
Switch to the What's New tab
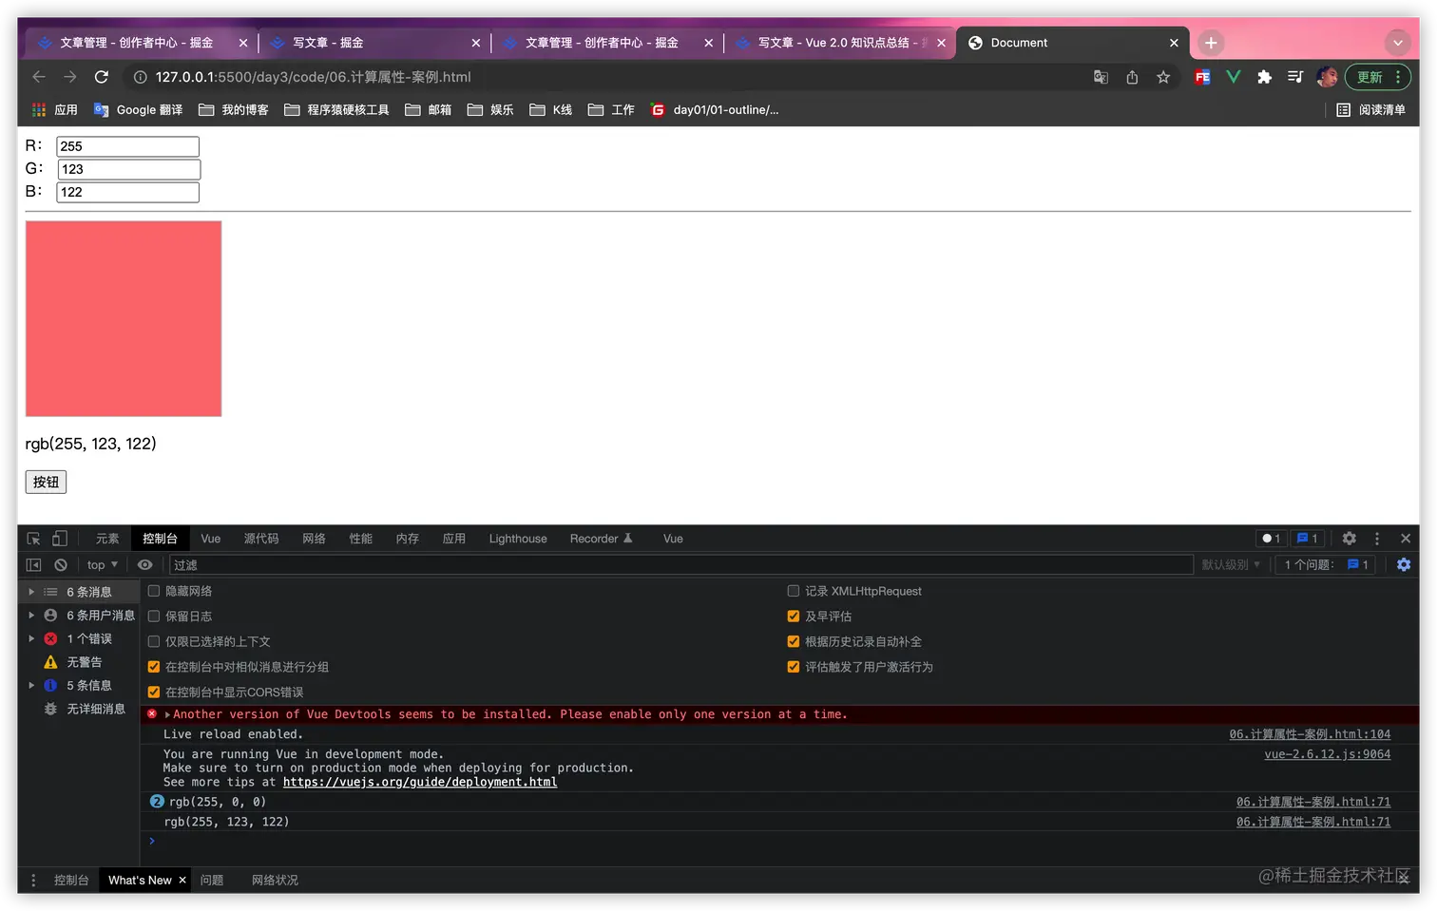(139, 880)
